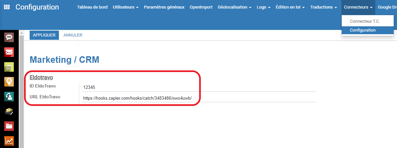
Task: Open Paramètres généraux menu
Action: pos(164,7)
